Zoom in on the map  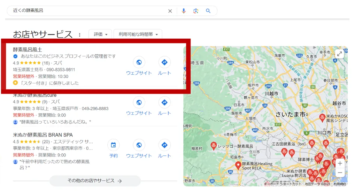[x=340, y=163]
